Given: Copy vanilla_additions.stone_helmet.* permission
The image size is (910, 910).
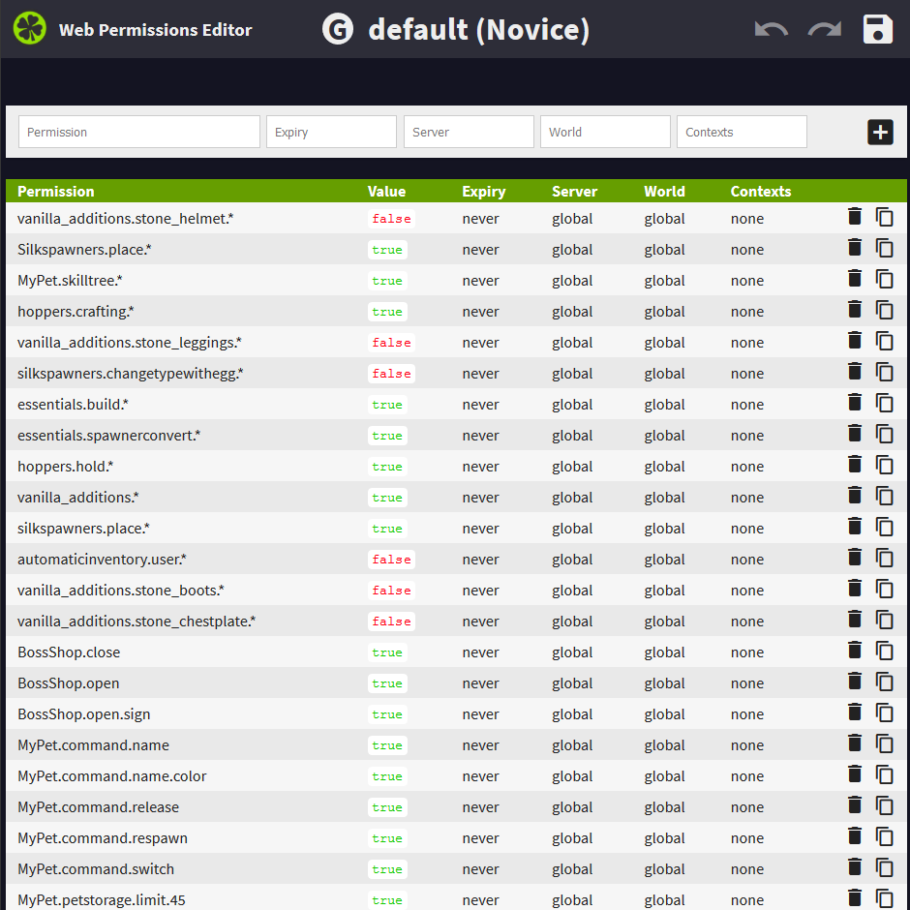Looking at the screenshot, I should pyautogui.click(x=884, y=217).
